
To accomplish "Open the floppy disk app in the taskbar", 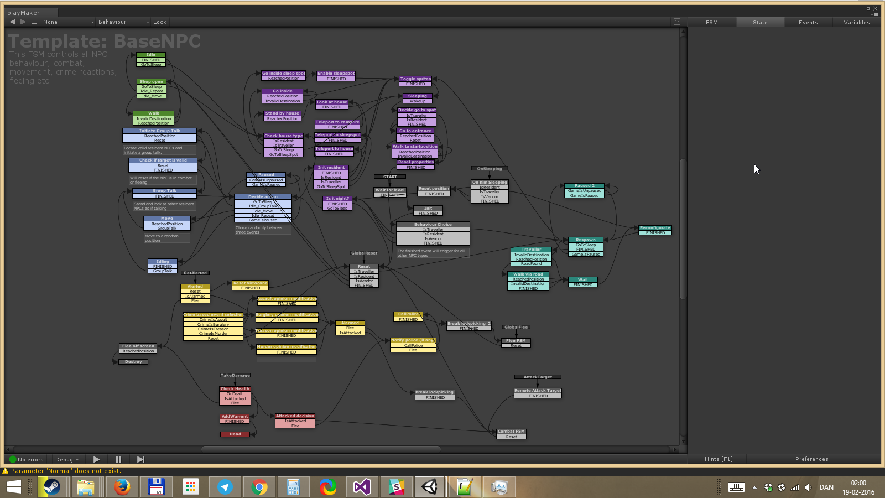I will click(x=157, y=487).
